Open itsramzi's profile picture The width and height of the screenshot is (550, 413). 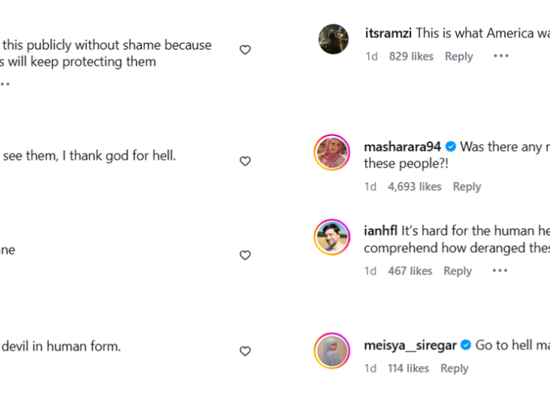[334, 39]
